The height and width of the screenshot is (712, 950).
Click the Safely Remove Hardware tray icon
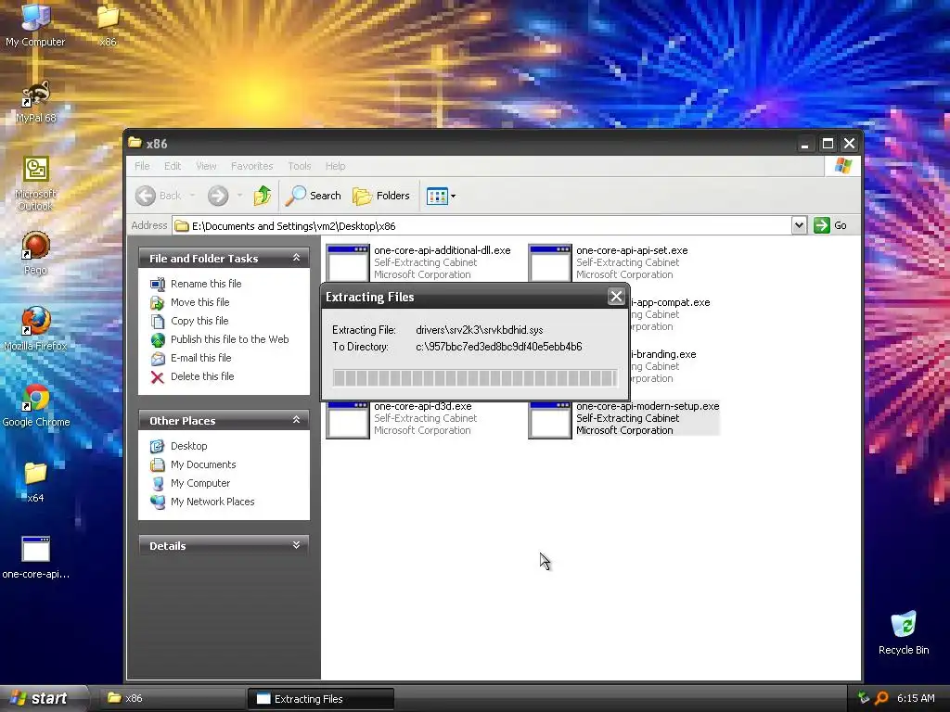[864, 698]
